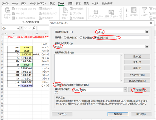Open the File (ファイル) tab

pos(5,4)
